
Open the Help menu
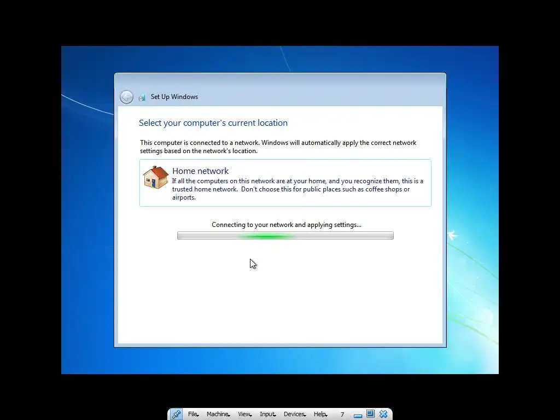click(x=320, y=414)
